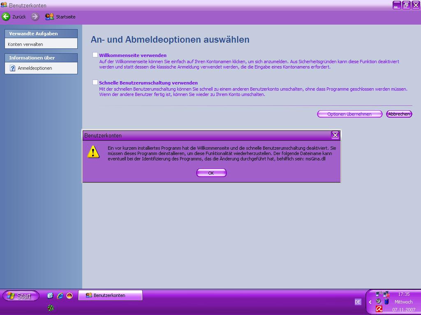Open the DE language bar indicator
Viewport: 421px width, 315px height.
pyautogui.click(x=358, y=302)
